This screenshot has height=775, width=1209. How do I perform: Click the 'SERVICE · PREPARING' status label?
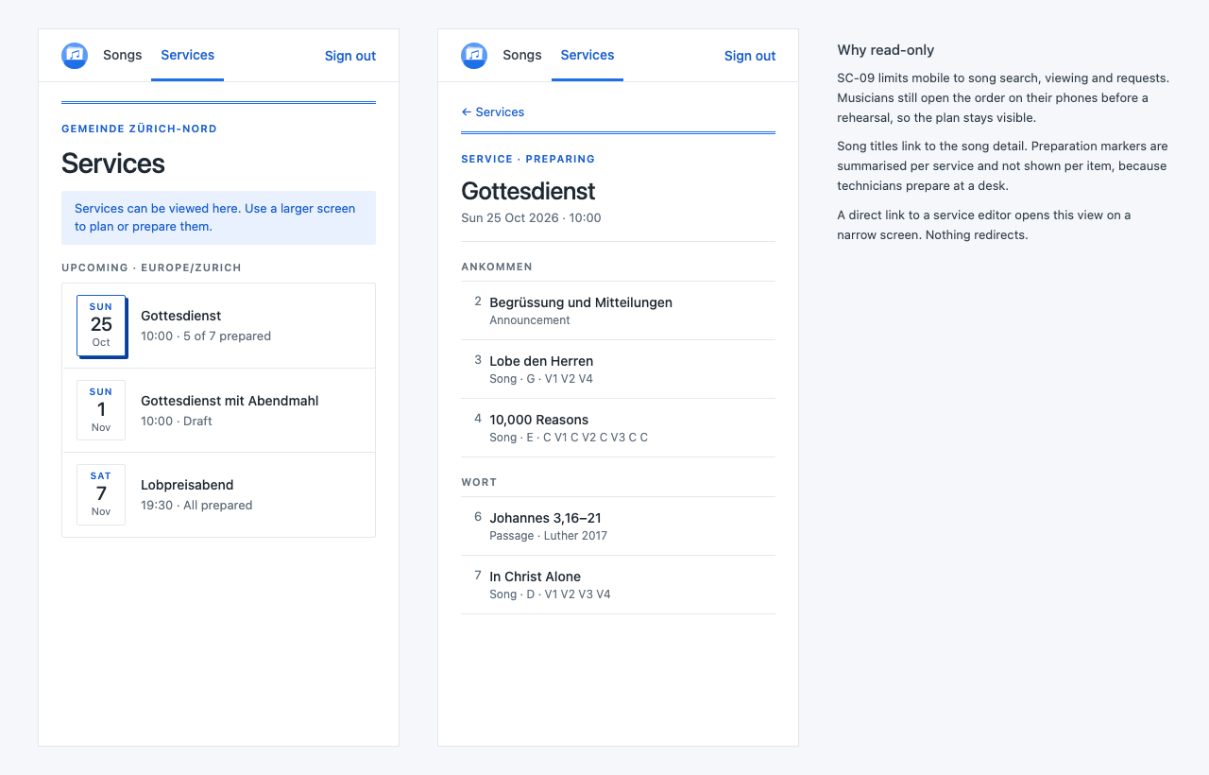pyautogui.click(x=528, y=159)
